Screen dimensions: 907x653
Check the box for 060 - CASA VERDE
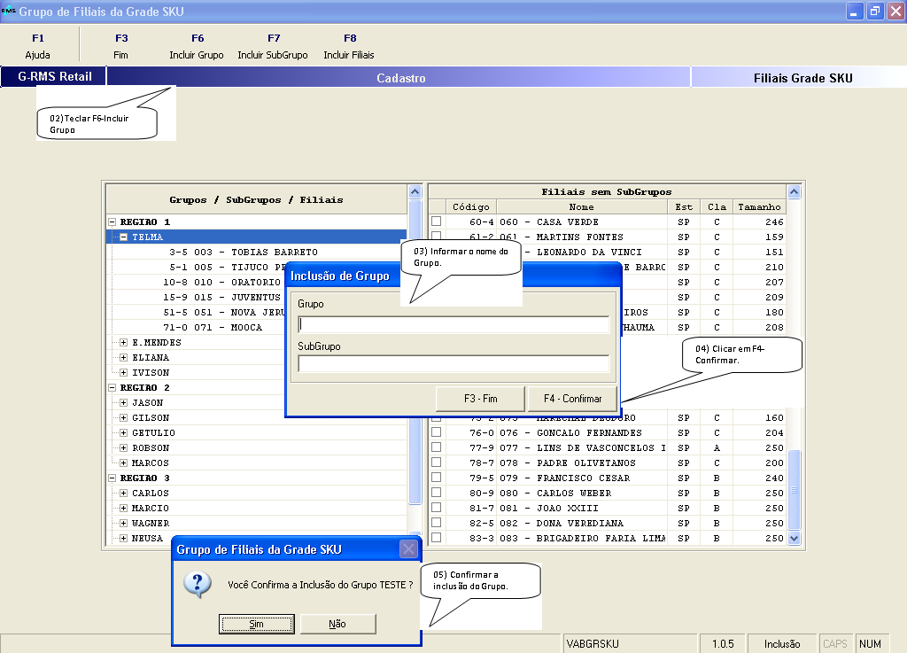coord(436,221)
